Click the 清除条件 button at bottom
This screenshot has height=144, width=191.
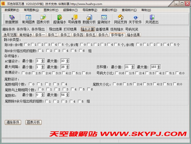13,122
